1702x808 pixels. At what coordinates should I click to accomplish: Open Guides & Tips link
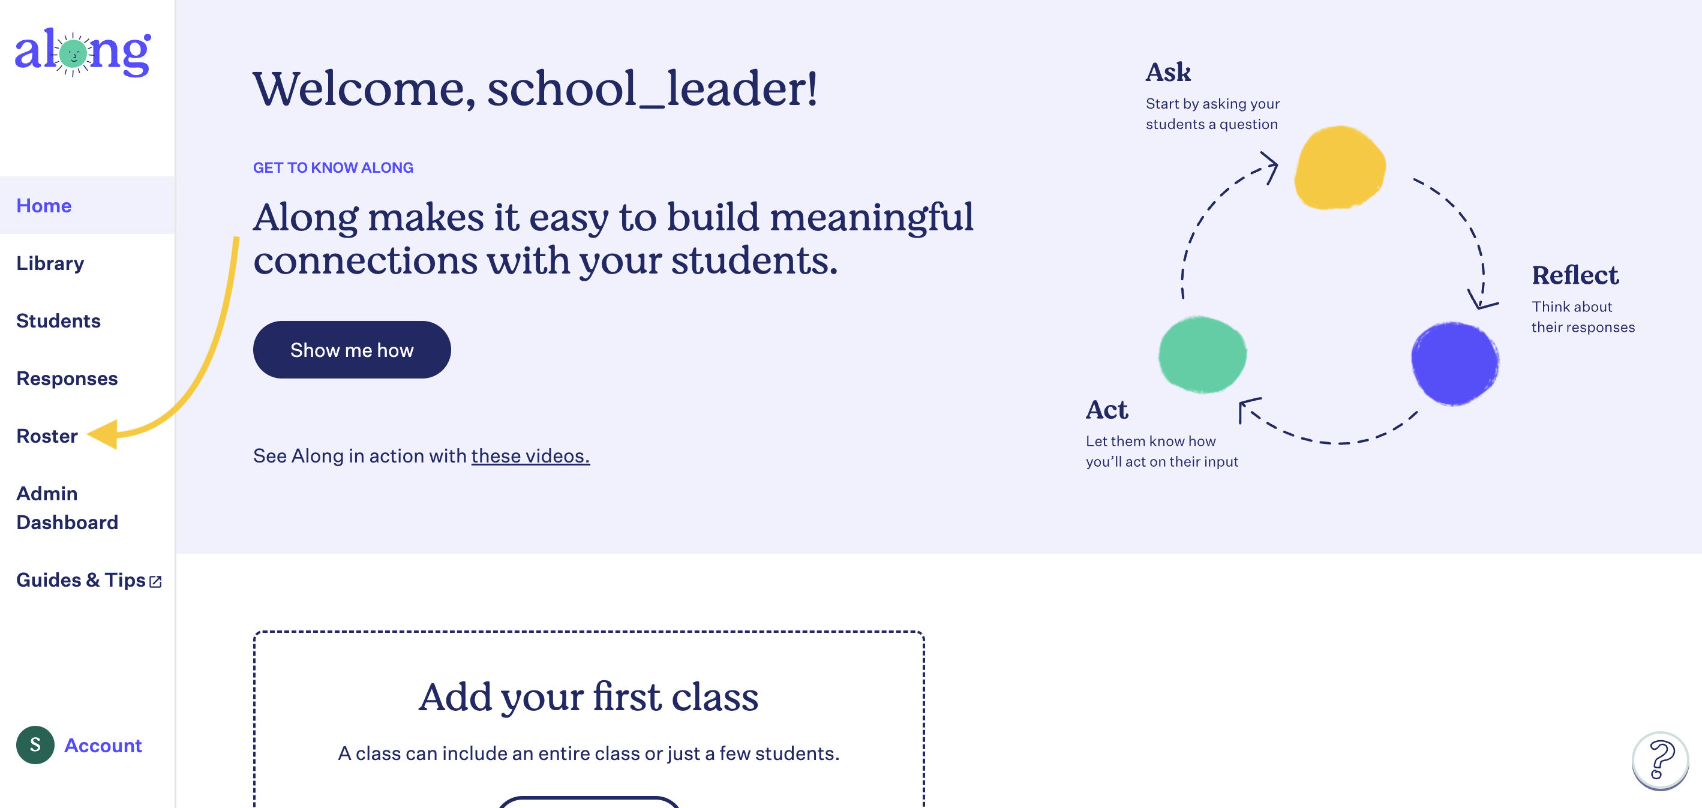pyautogui.click(x=81, y=580)
